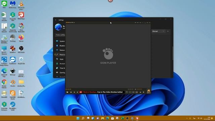
Task: Skip to next track in GOM Player
Action: [x=77, y=92]
